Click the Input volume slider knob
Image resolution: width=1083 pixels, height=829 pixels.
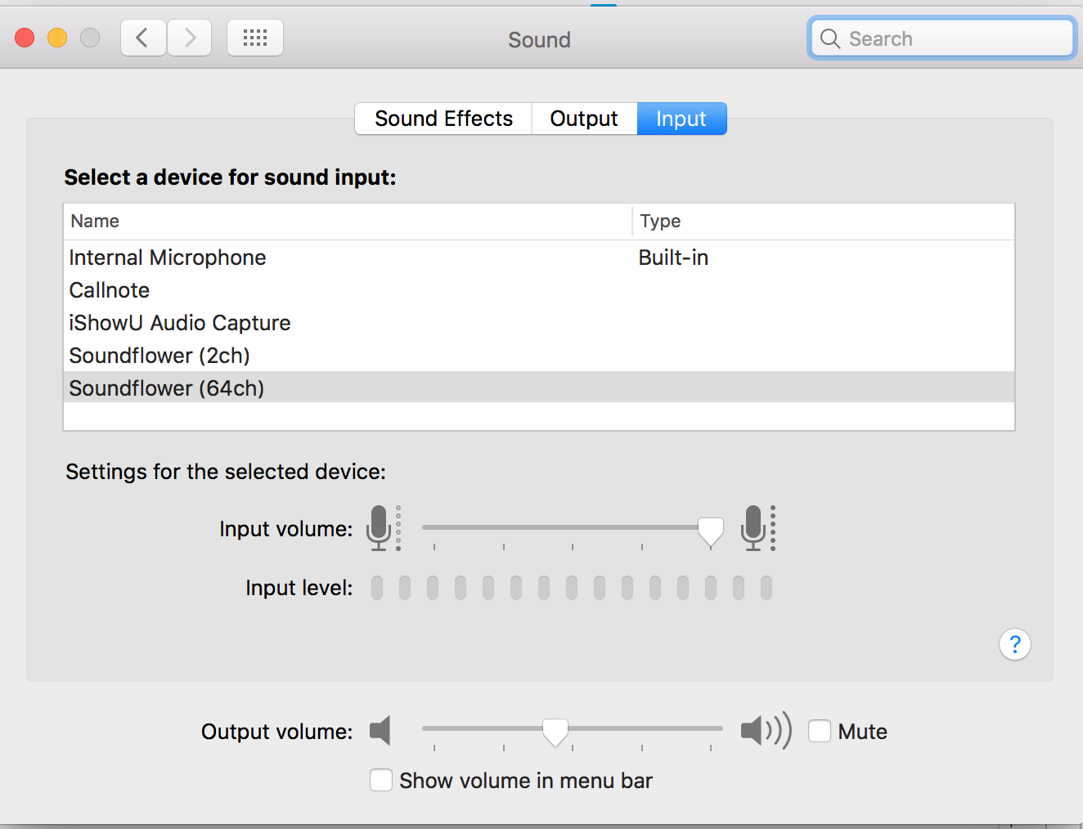click(711, 531)
